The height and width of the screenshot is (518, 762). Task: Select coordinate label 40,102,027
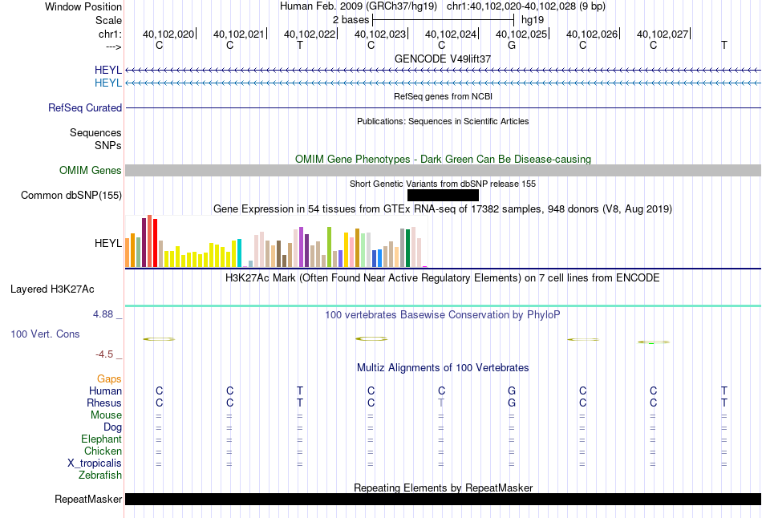663,34
